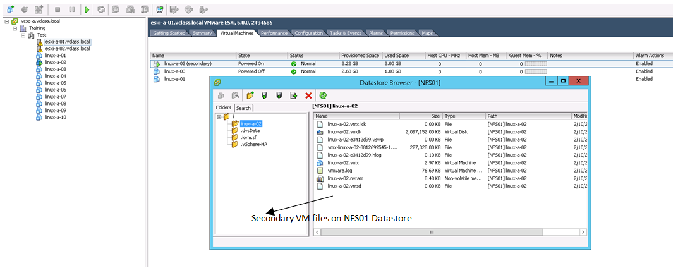678x268 pixels.
Task: Open the Configuration tab
Action: (x=309, y=33)
